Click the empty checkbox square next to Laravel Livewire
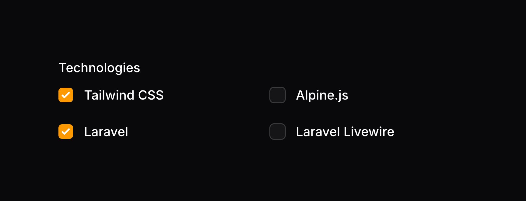The height and width of the screenshot is (201, 526). 277,132
